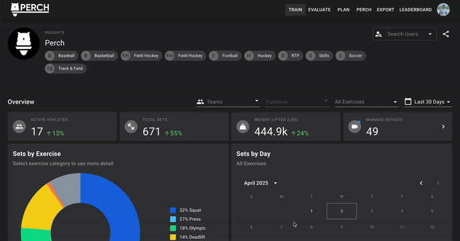Image resolution: width=460 pixels, height=241 pixels.
Task: Click the Manage Devices 49 value
Action: tap(372, 132)
